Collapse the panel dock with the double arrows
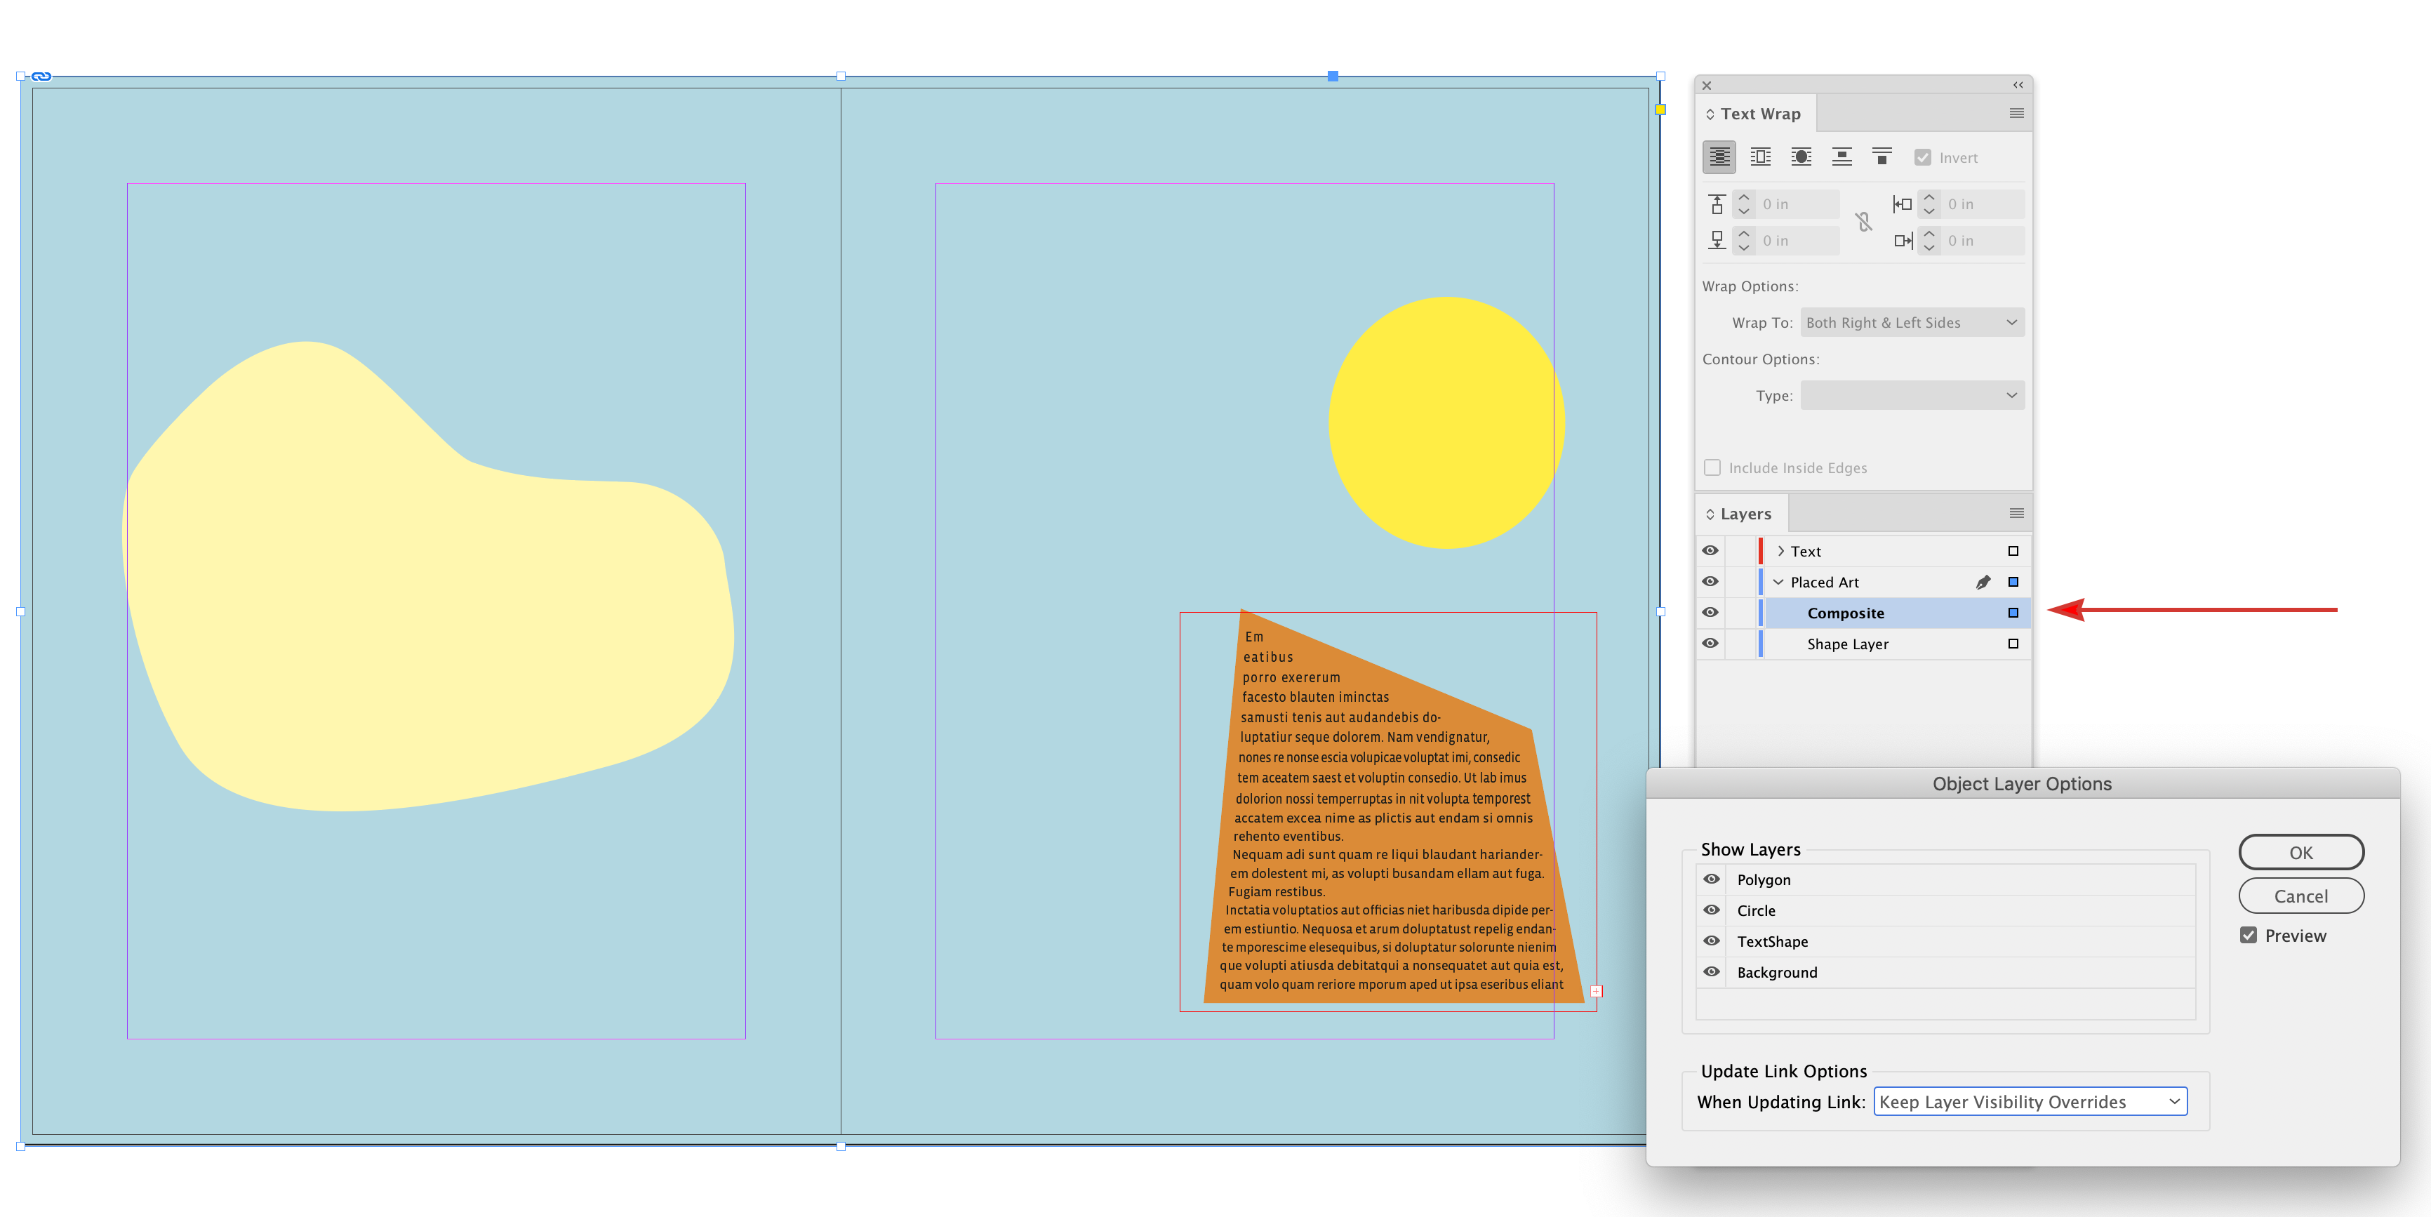The image size is (2431, 1217). (2018, 85)
